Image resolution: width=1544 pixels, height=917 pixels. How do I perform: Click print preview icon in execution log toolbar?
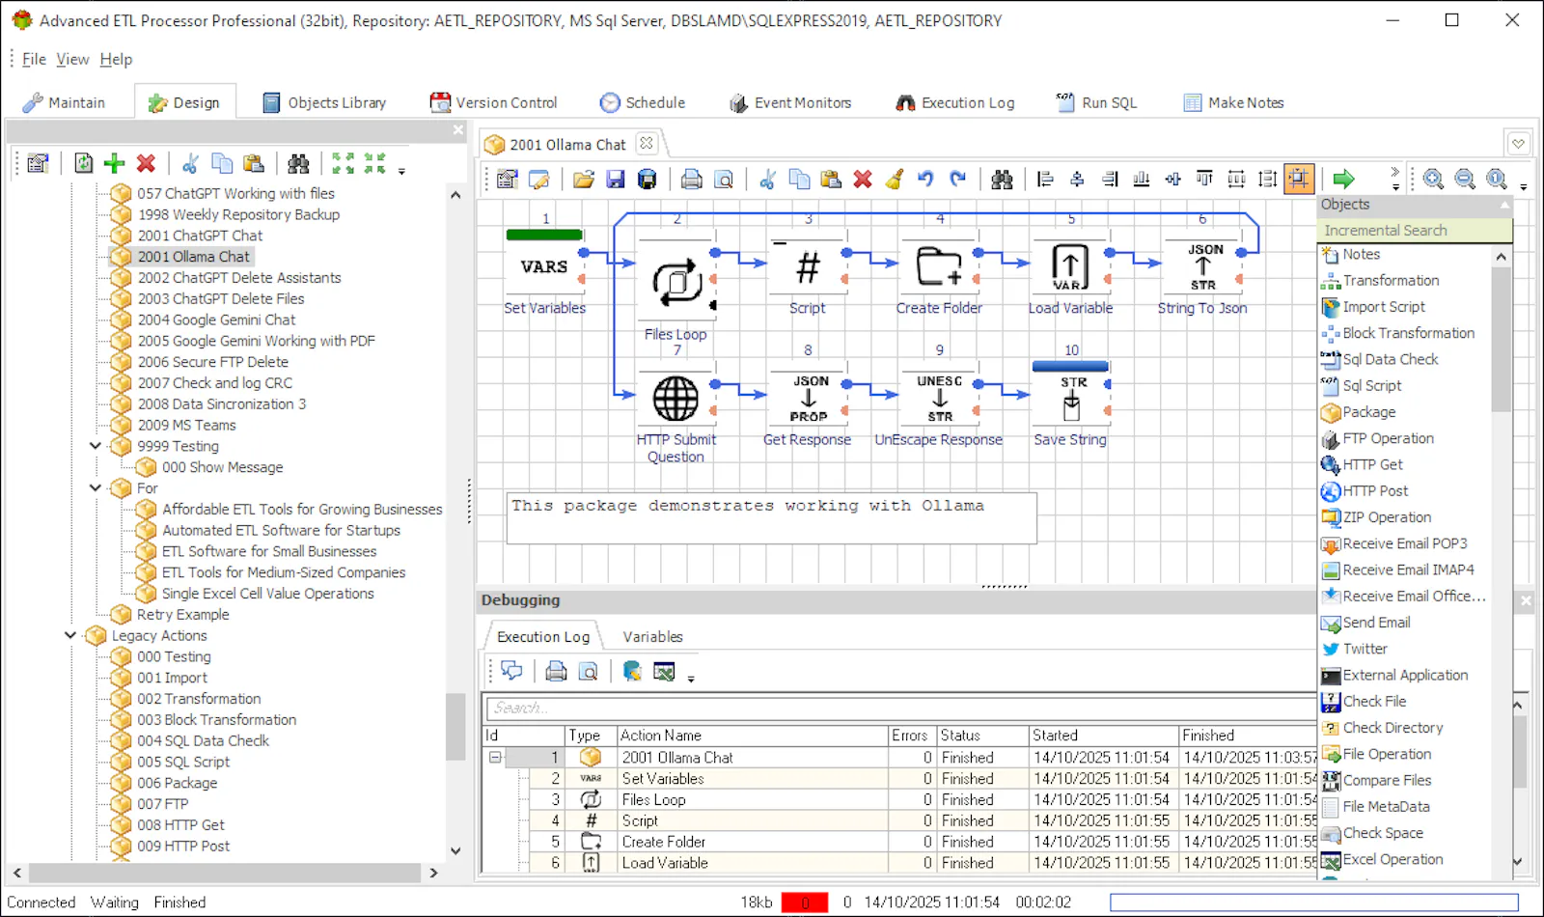(x=588, y=671)
